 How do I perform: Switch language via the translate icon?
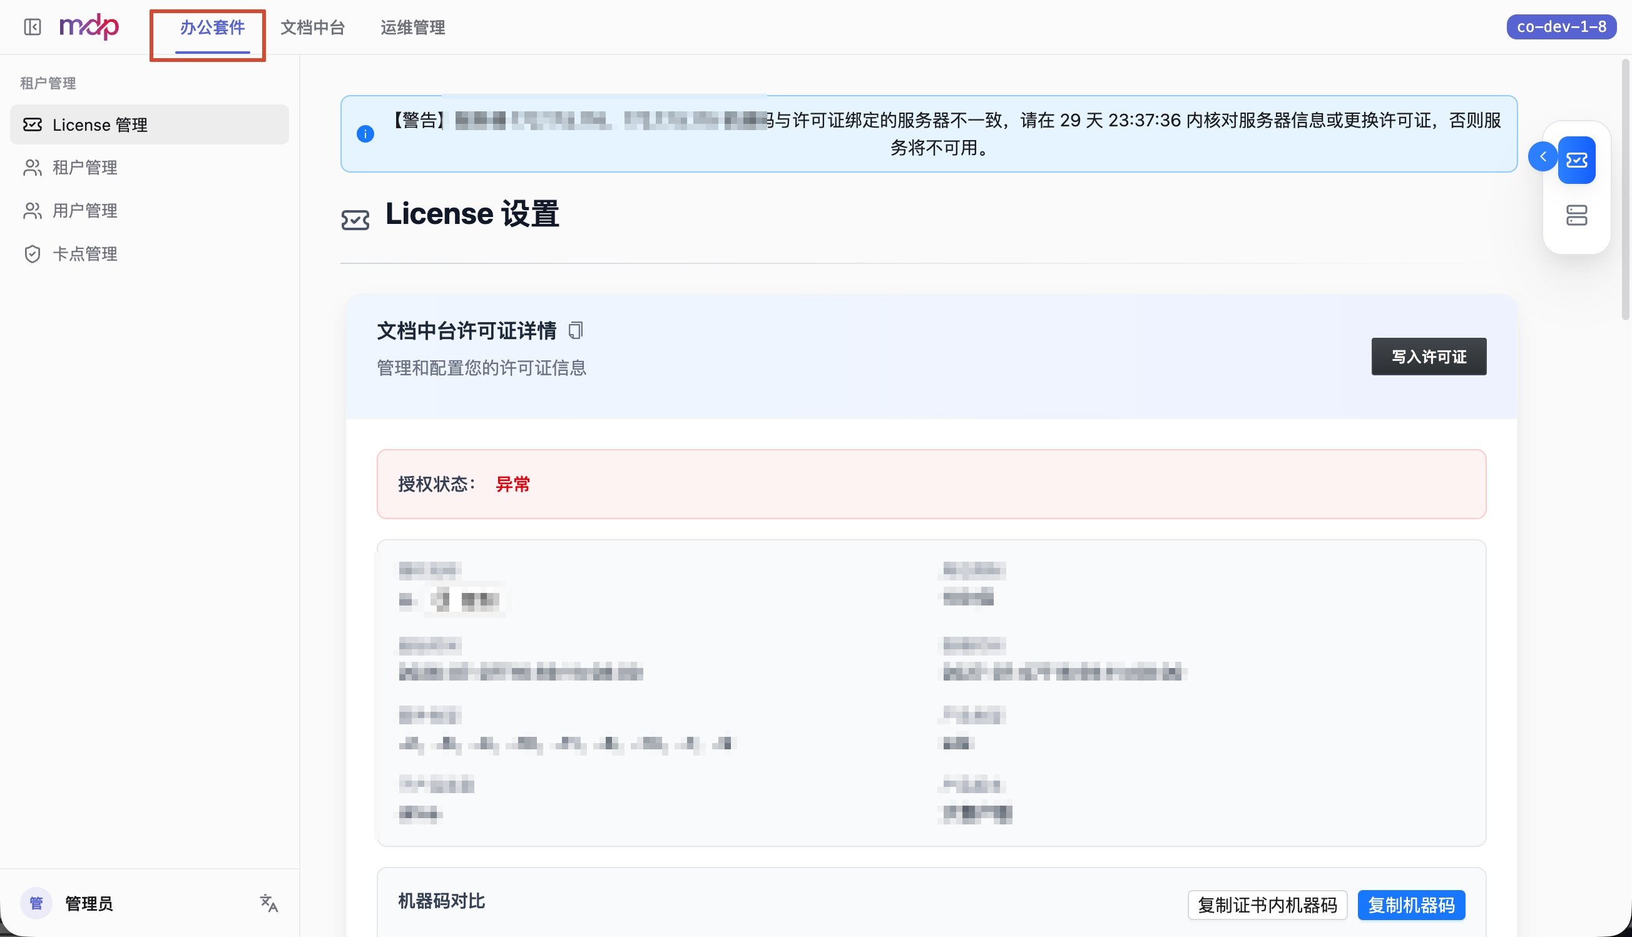268,903
